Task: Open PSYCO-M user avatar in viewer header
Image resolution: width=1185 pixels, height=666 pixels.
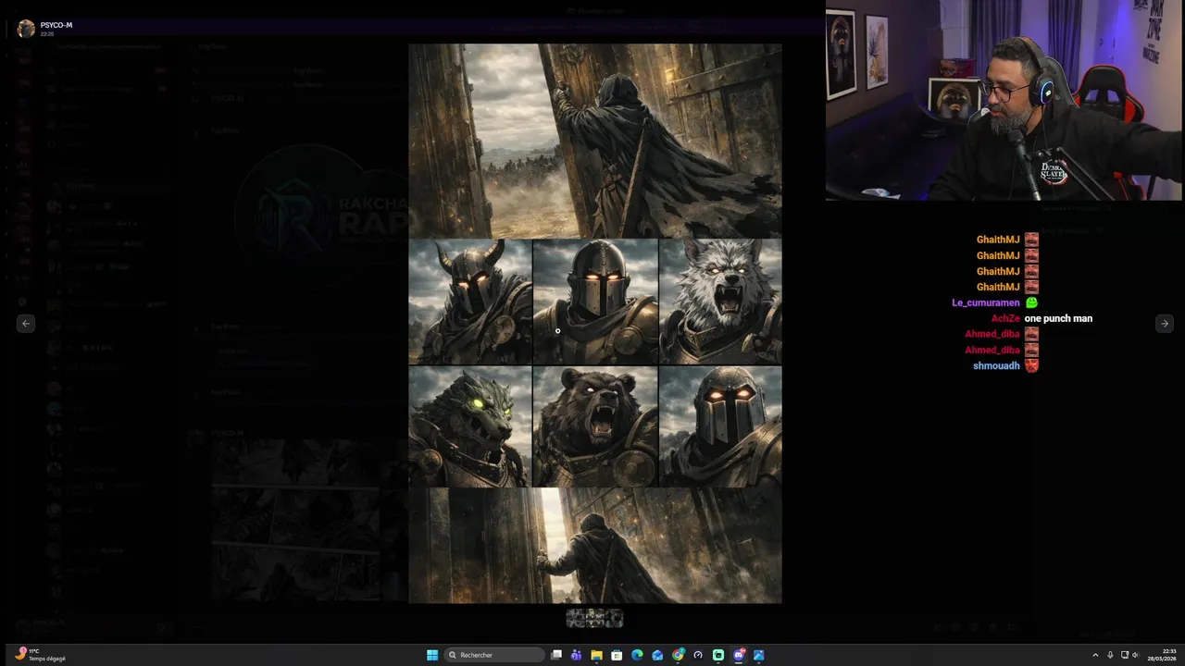Action: 26,29
